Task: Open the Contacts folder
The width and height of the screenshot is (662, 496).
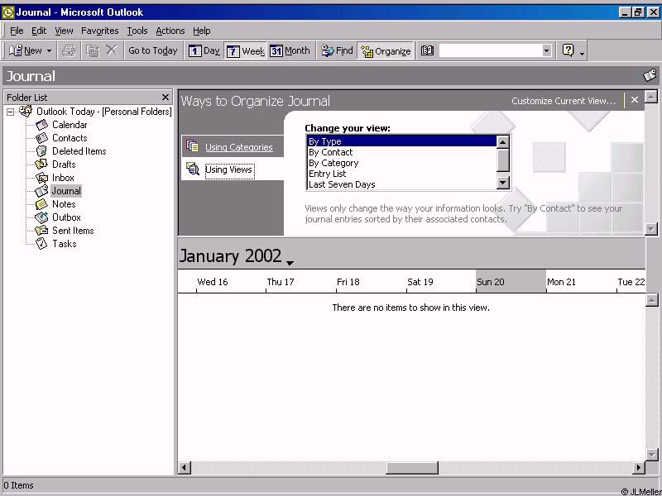Action: [70, 138]
